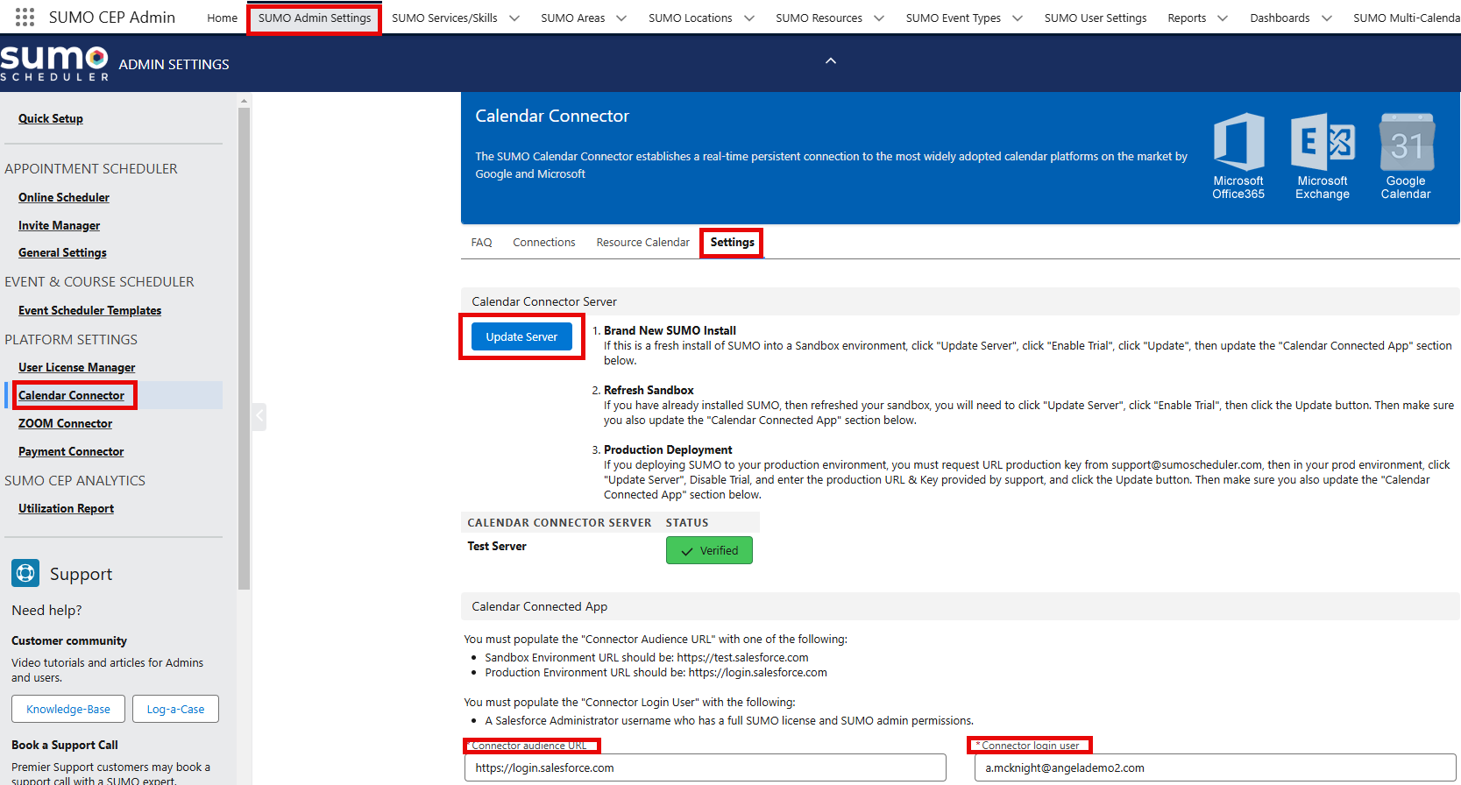Viewport: 1461px width, 785px height.
Task: Open the SUMO Admin Settings tab
Action: [315, 18]
